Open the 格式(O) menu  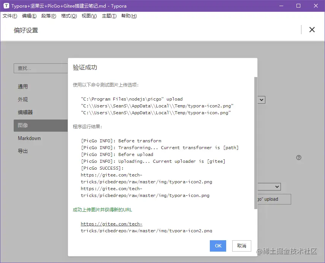(x=69, y=16)
